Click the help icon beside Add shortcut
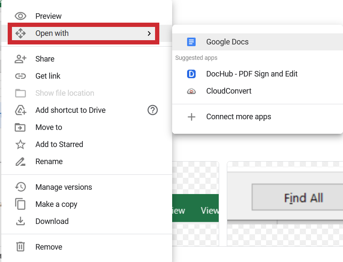The image size is (343, 262). (152, 110)
